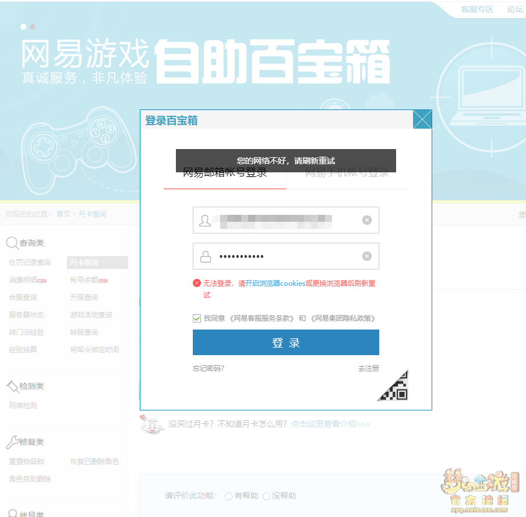
Task: Click the 查询类 magnifier icon
Action: (x=12, y=243)
